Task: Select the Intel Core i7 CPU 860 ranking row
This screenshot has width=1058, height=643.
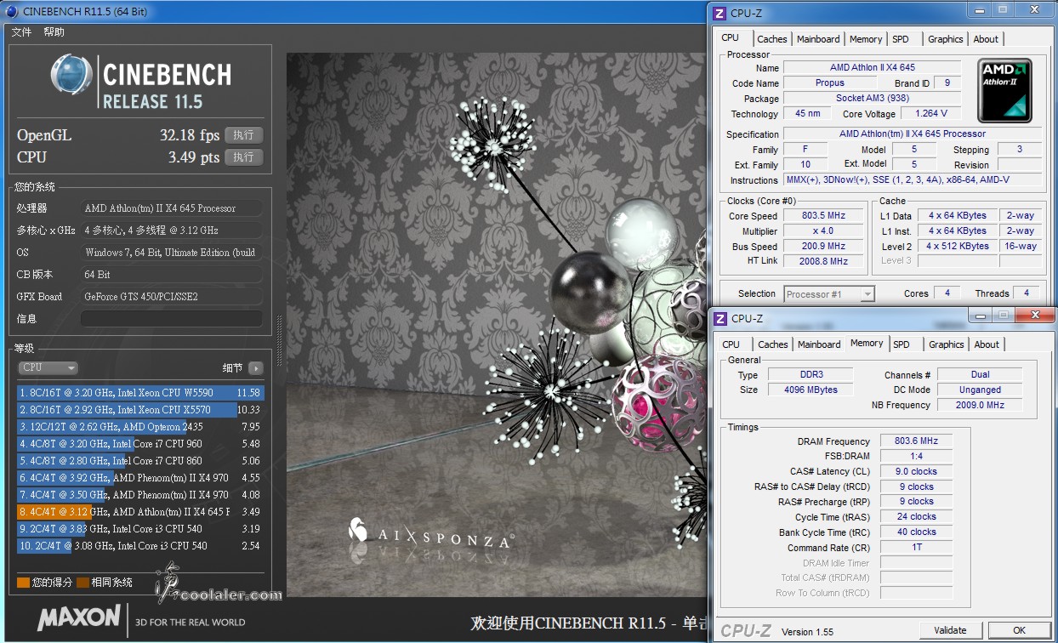Action: [x=140, y=461]
